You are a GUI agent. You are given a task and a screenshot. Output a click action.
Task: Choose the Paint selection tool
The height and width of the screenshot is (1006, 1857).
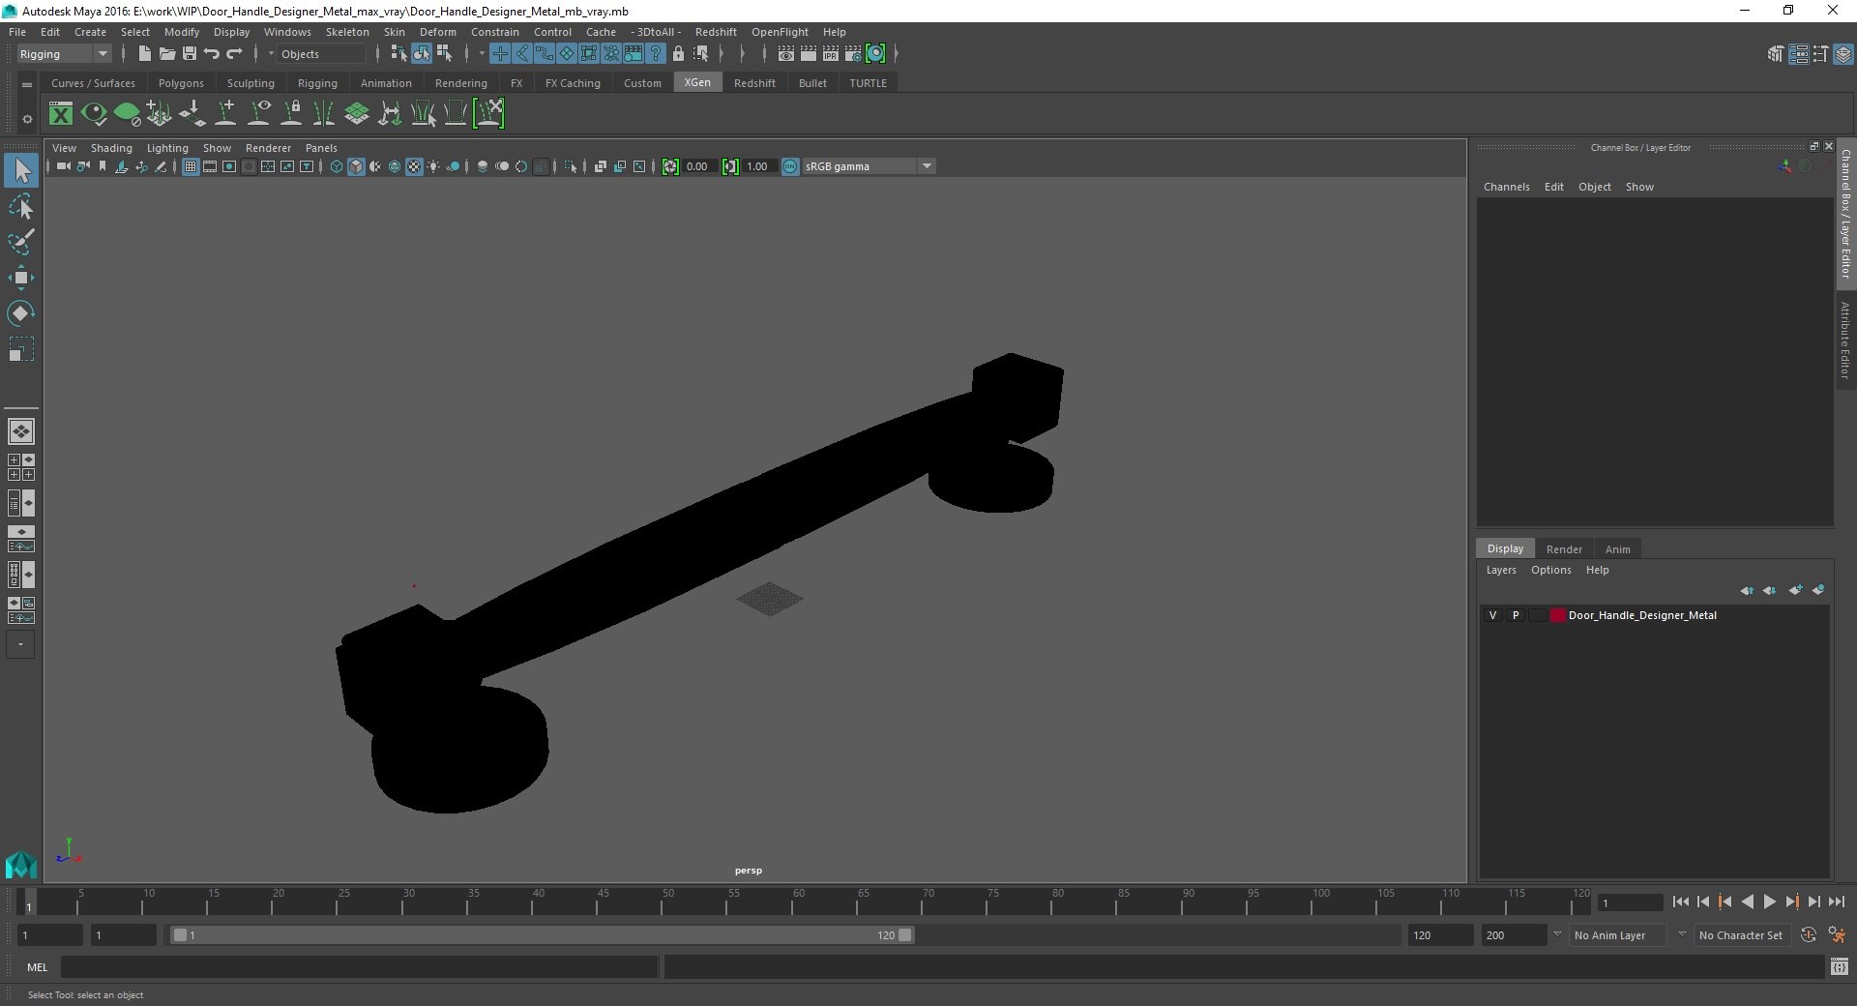pyautogui.click(x=21, y=242)
